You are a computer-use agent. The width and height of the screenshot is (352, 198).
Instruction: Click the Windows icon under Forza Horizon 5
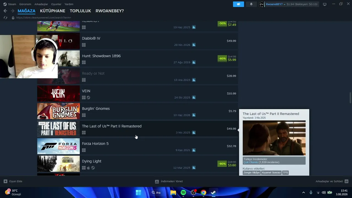point(84,150)
